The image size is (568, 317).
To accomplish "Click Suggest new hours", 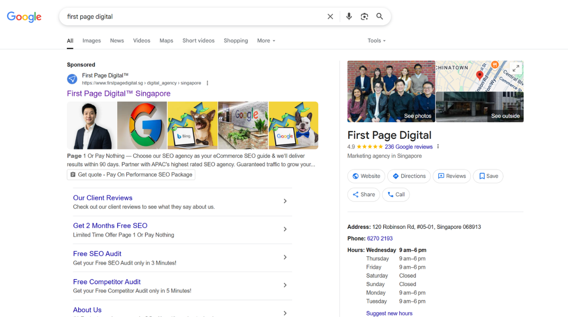I will pos(389,313).
